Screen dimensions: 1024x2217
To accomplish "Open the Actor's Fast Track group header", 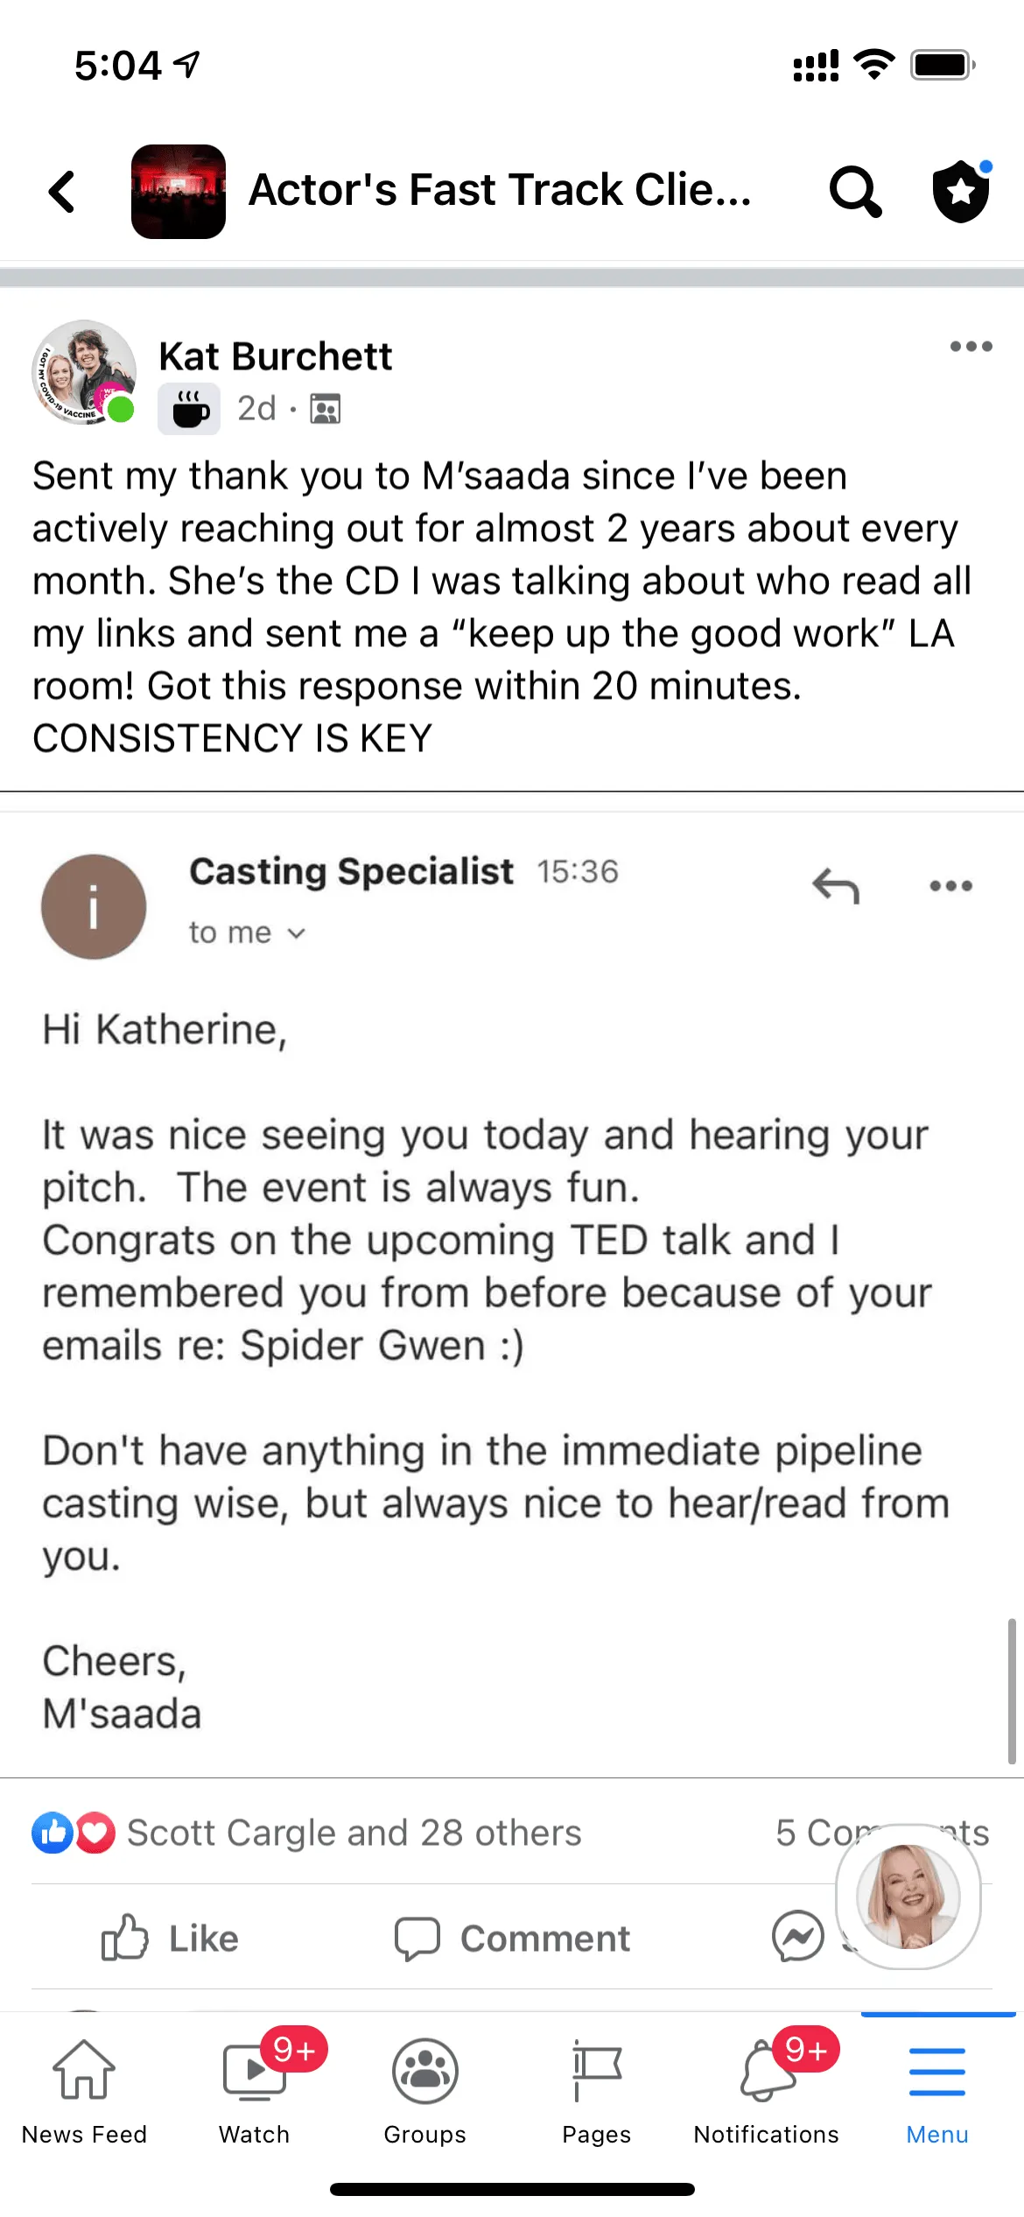I will pyautogui.click(x=499, y=191).
